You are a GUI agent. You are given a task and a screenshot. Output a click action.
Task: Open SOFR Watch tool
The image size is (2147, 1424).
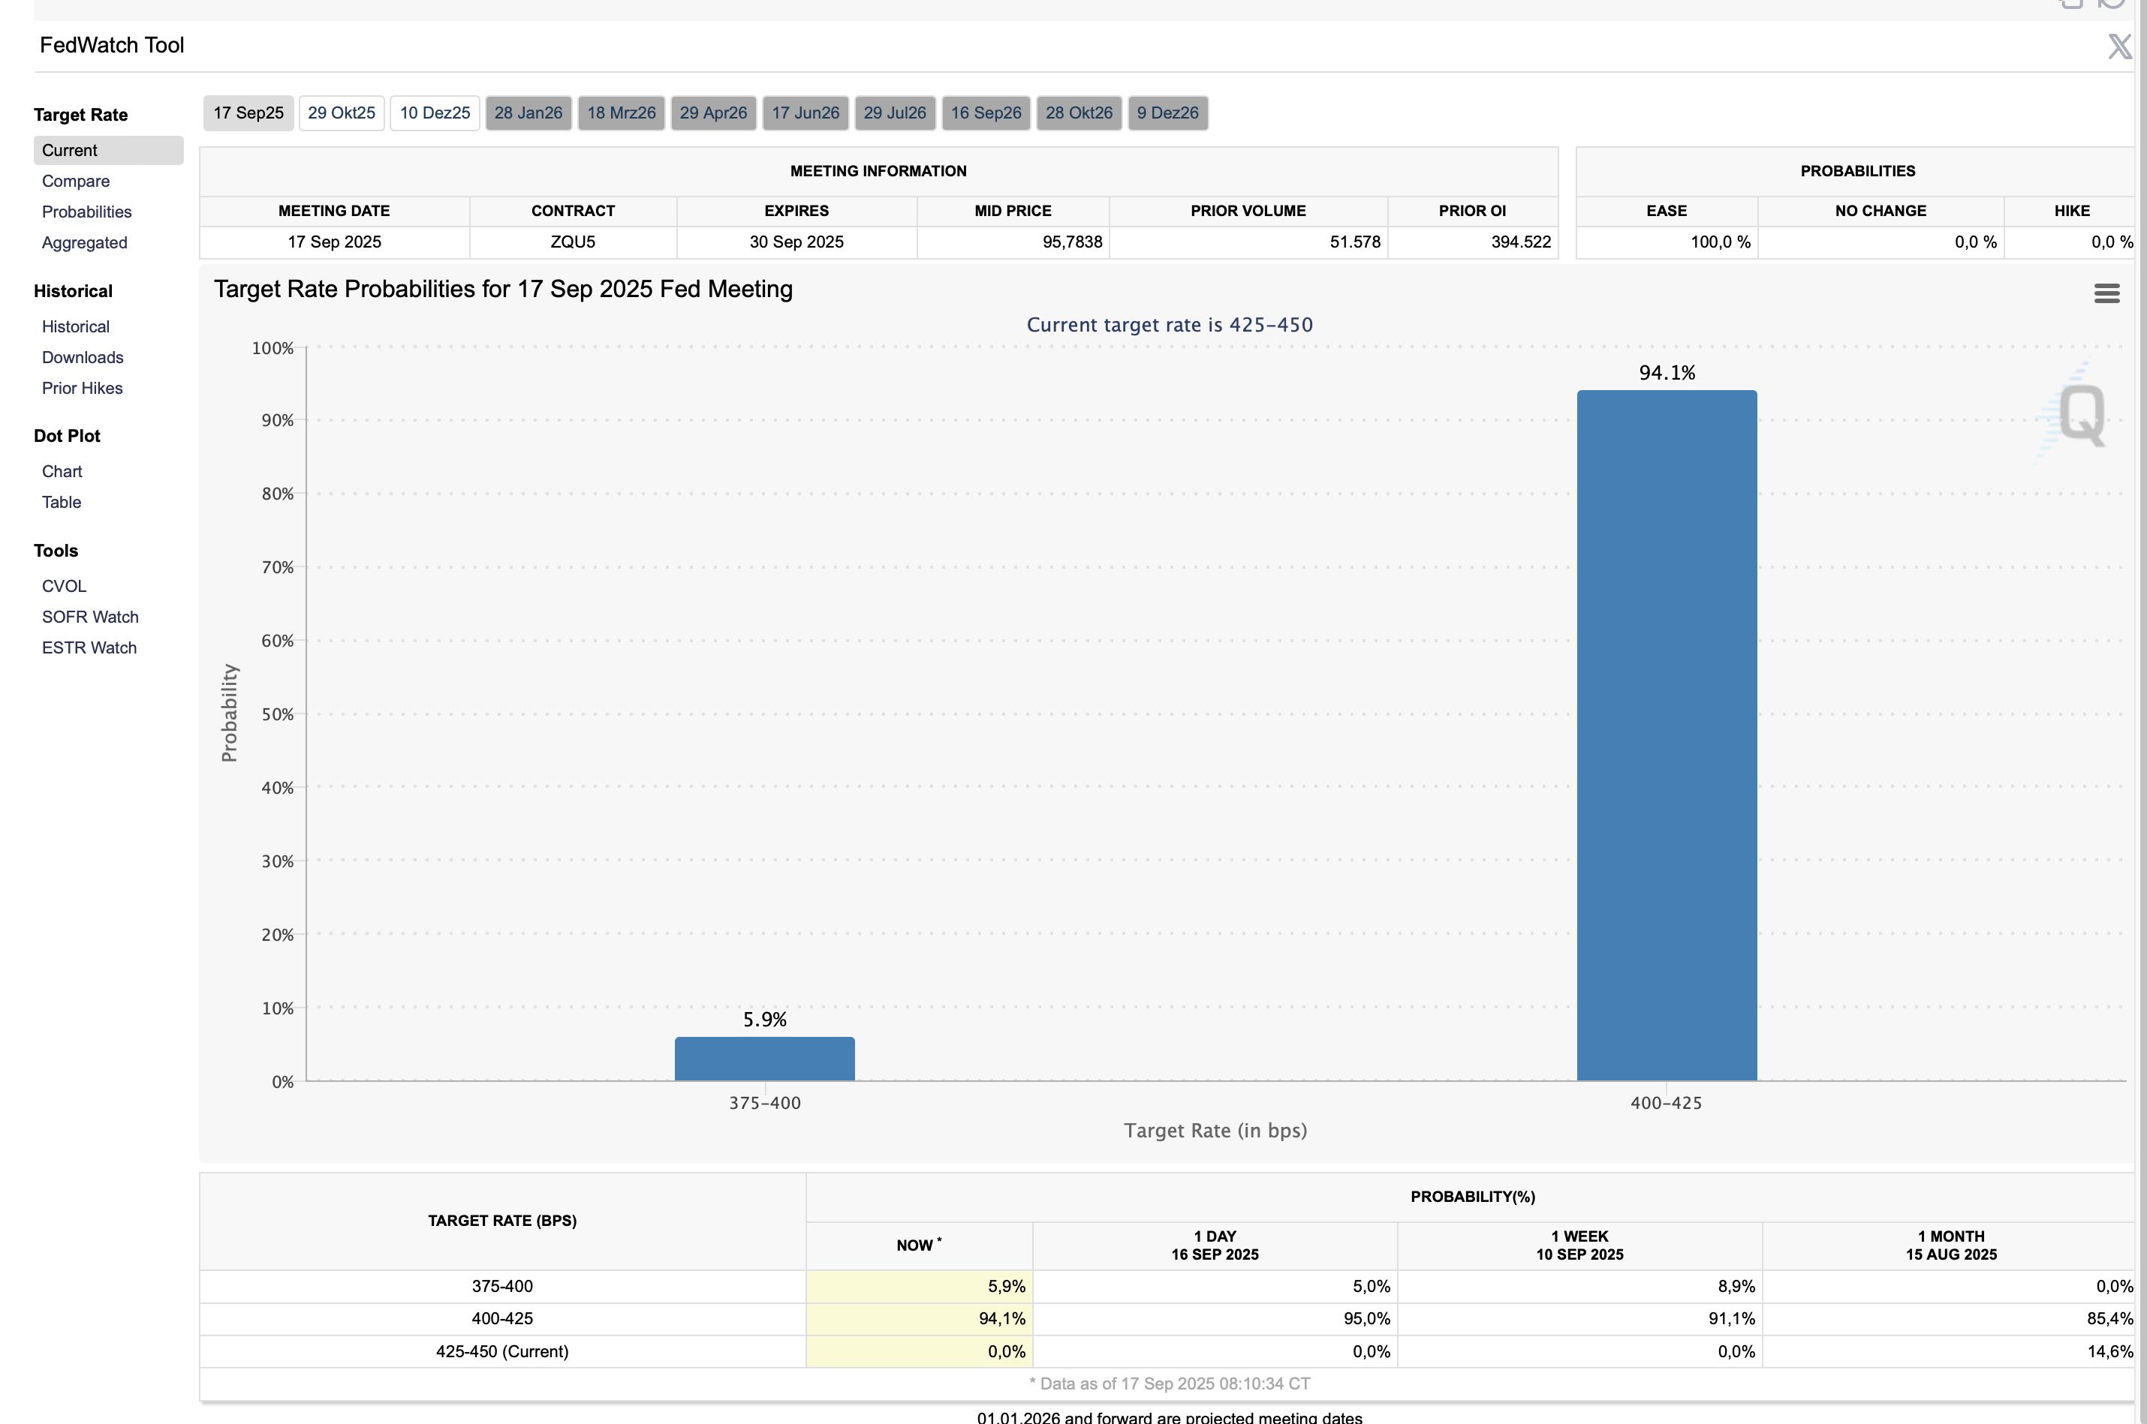(90, 617)
